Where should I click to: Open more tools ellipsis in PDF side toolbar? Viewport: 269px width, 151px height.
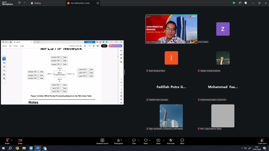click(4, 82)
